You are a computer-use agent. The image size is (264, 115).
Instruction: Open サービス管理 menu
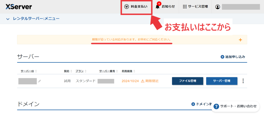[x=195, y=7]
